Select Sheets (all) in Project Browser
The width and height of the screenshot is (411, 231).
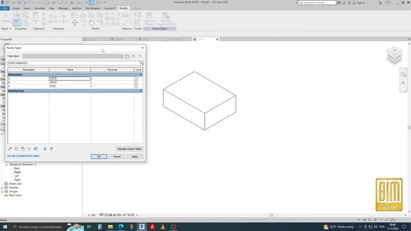15,184
